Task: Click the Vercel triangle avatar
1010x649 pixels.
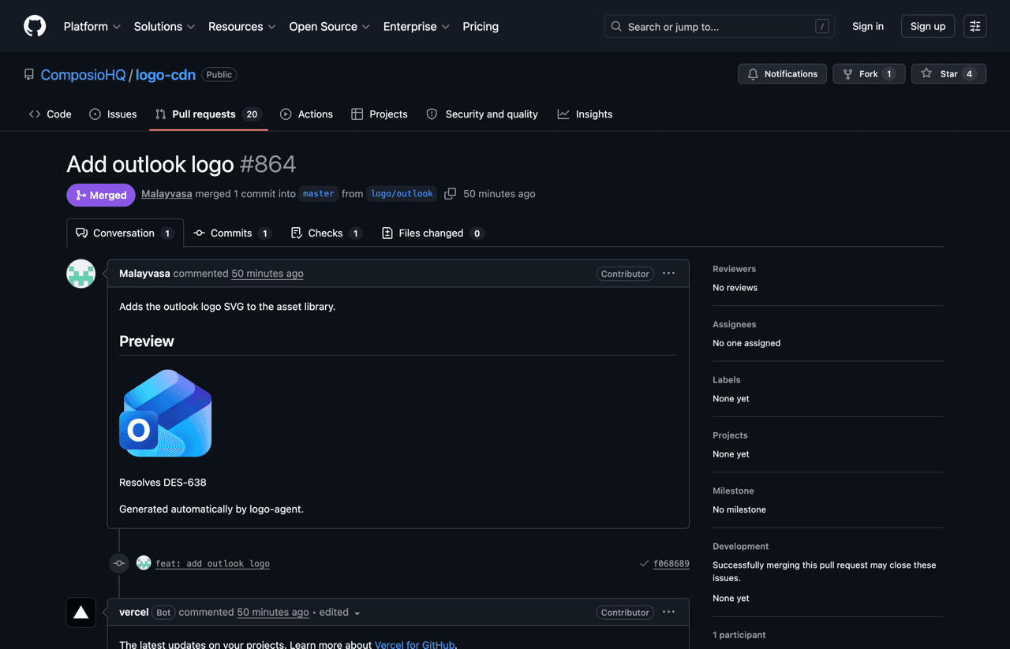Action: coord(80,613)
